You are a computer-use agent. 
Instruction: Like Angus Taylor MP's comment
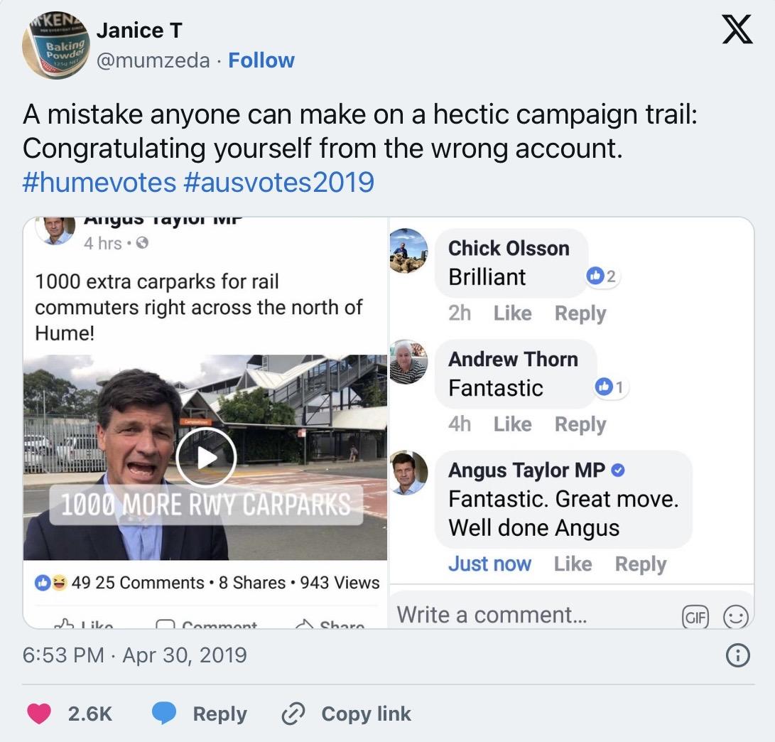pos(573,564)
